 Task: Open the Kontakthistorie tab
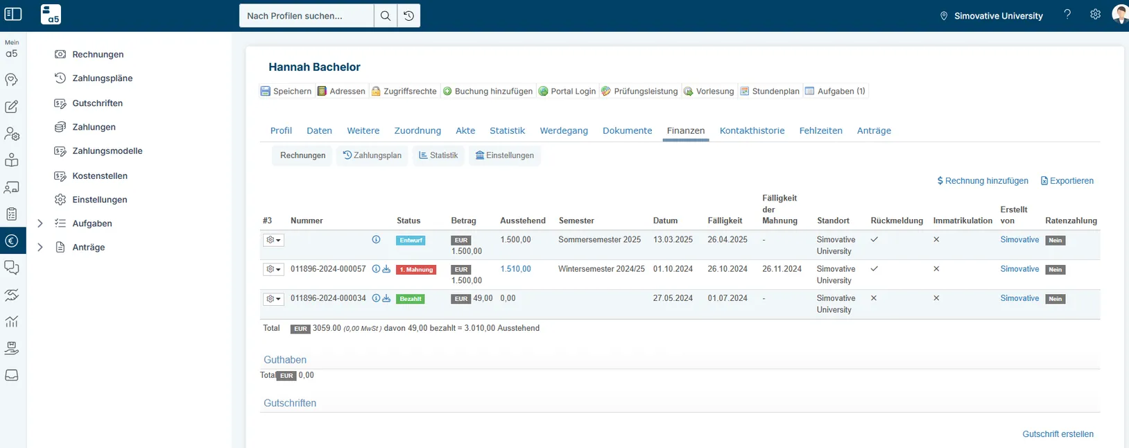pyautogui.click(x=752, y=130)
